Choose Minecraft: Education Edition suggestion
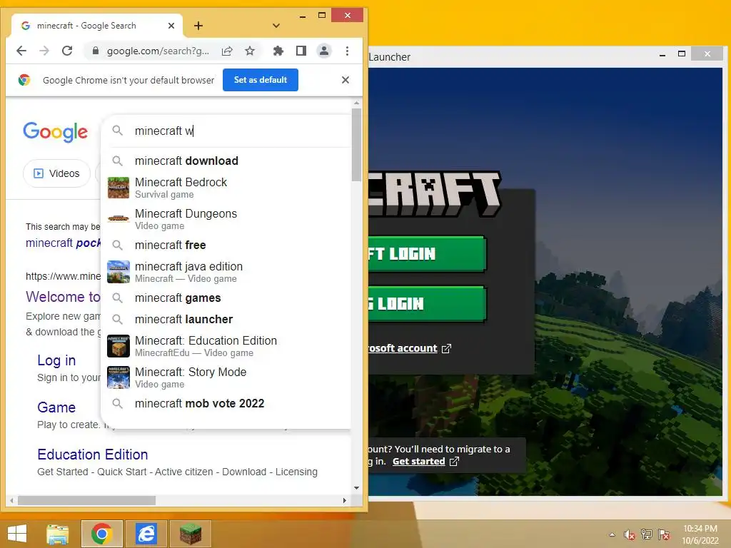The width and height of the screenshot is (731, 548). [x=226, y=346]
